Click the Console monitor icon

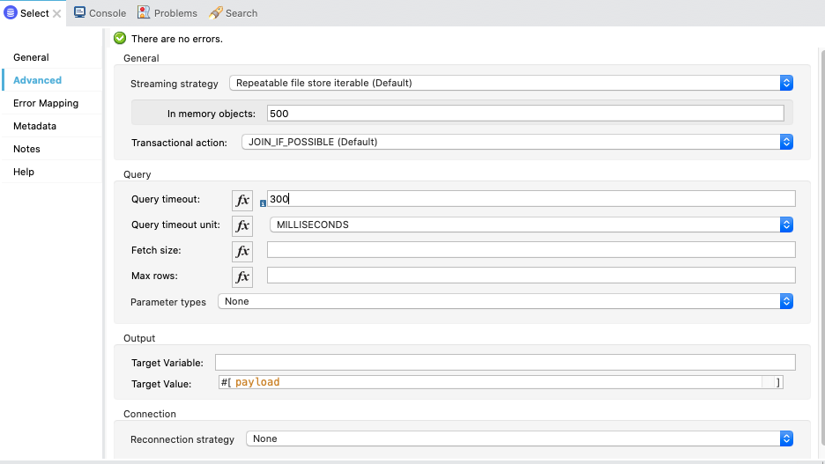(79, 13)
